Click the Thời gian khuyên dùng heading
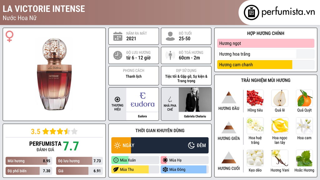Viewport: 320px width, 180px height. [160, 130]
